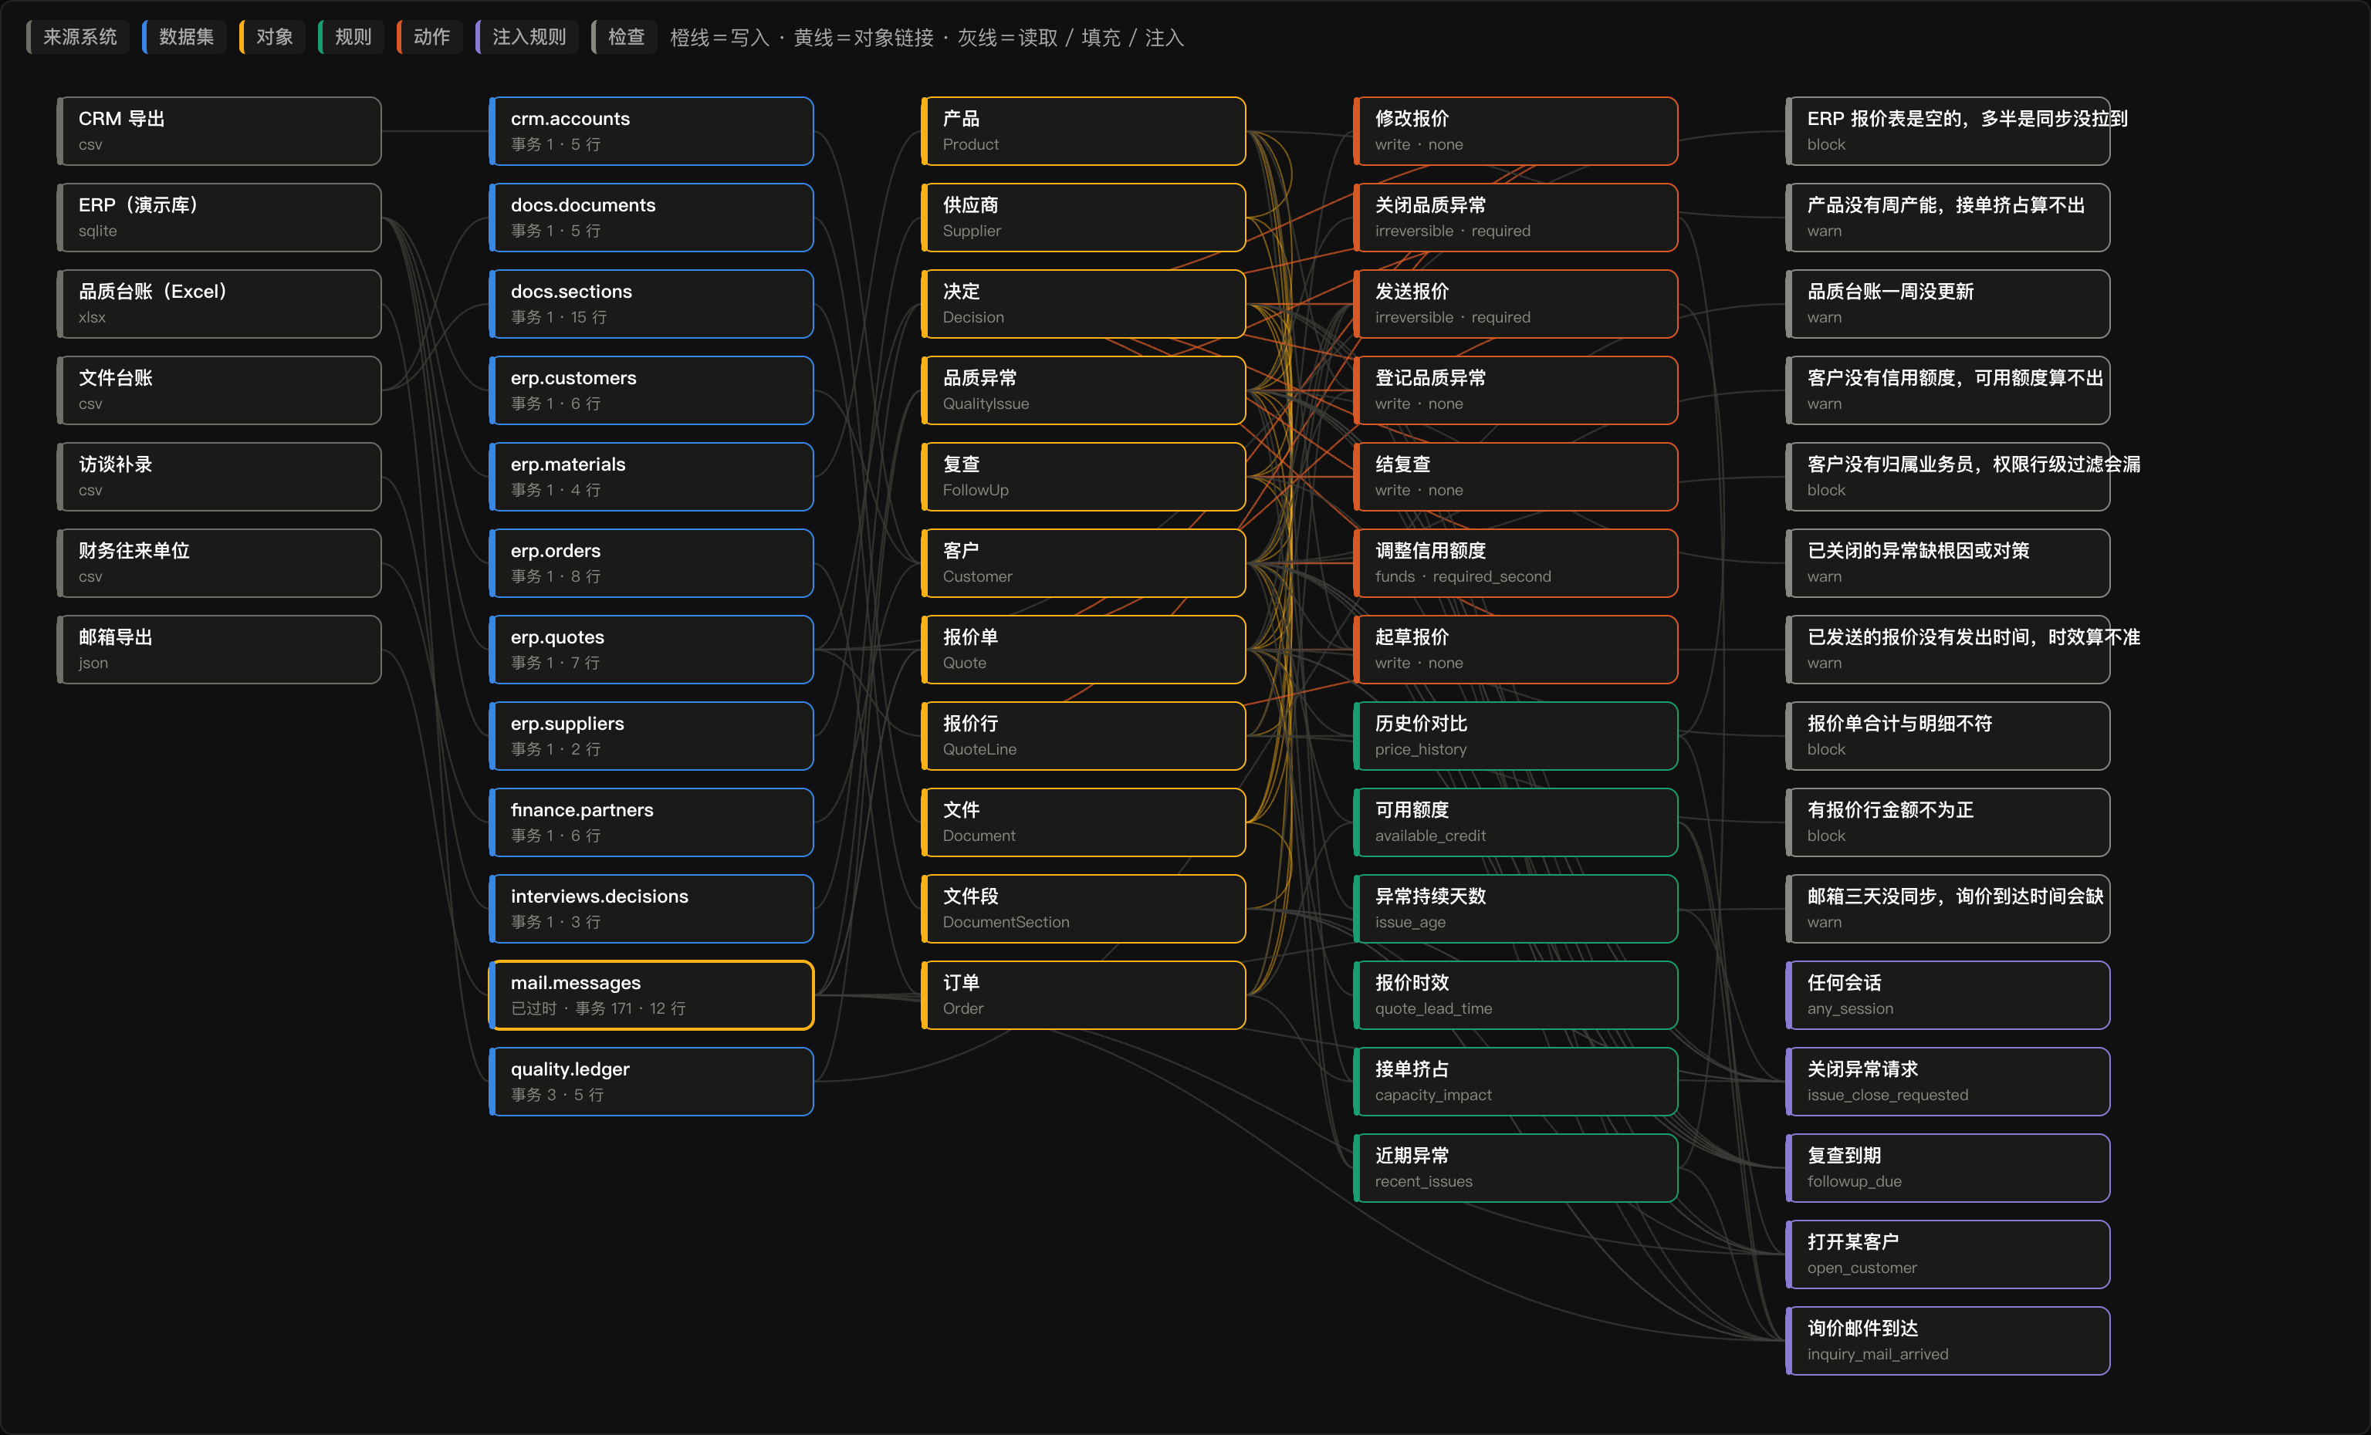Select the 邮箱导出 json source node
This screenshot has width=2371, height=1435.
tap(219, 649)
